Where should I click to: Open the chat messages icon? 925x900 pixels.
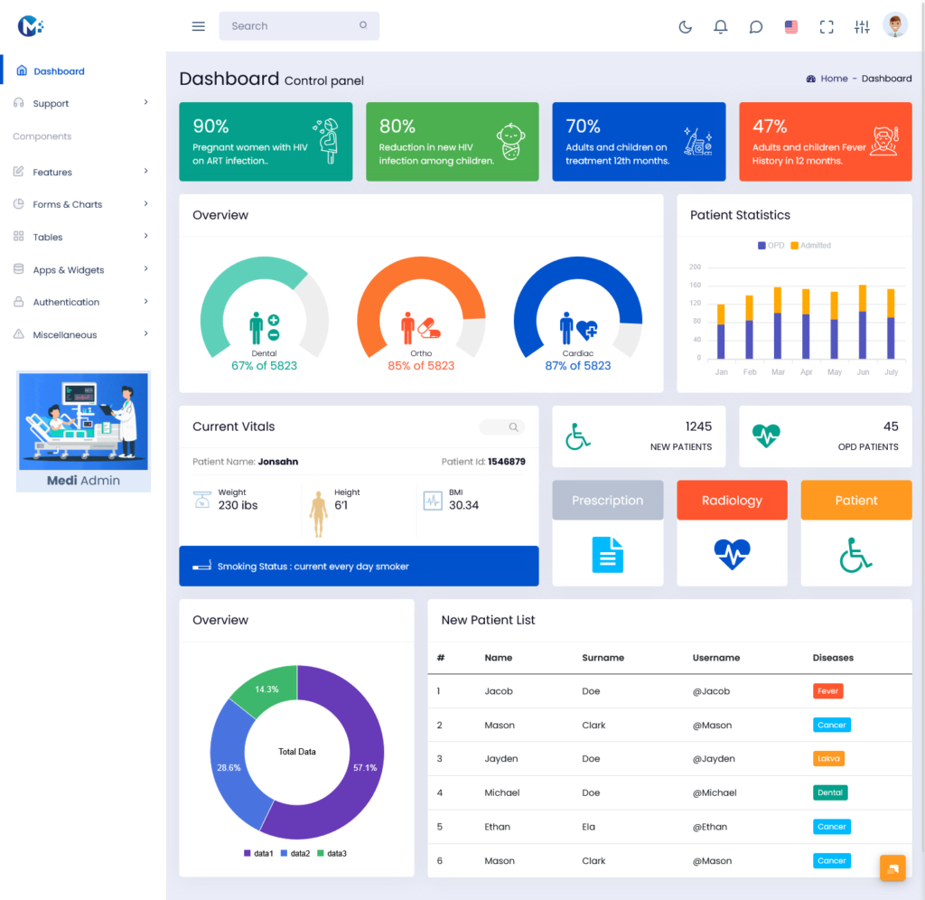click(x=756, y=27)
